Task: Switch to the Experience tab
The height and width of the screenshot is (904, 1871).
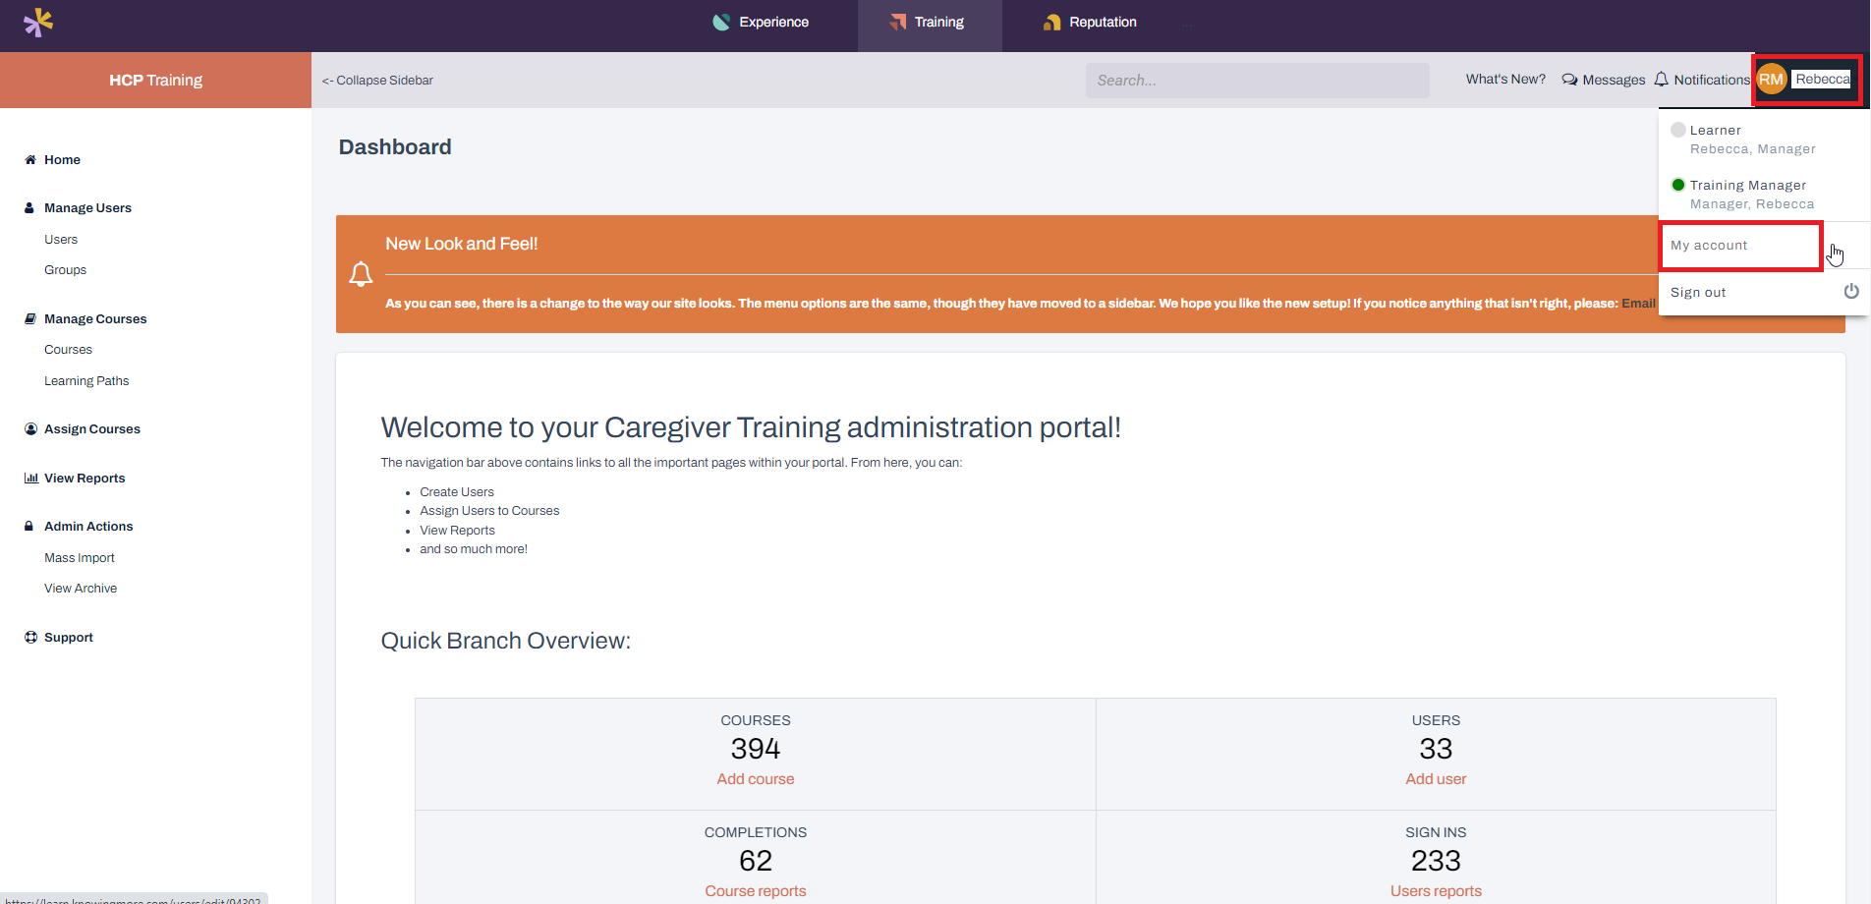Action: pos(762,21)
